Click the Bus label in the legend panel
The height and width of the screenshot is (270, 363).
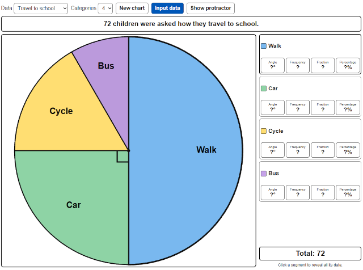coord(273,174)
